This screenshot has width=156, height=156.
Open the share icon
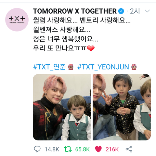tap(129, 149)
